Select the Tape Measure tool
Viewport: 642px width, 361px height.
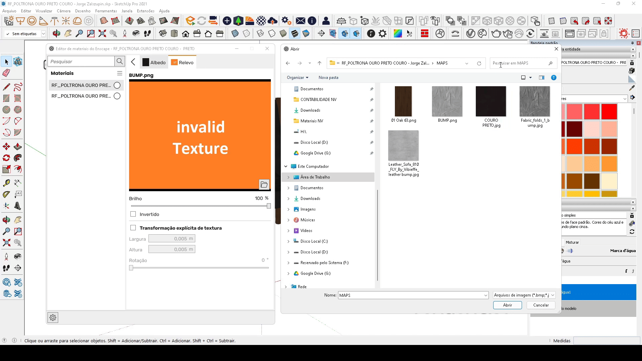tap(6, 183)
